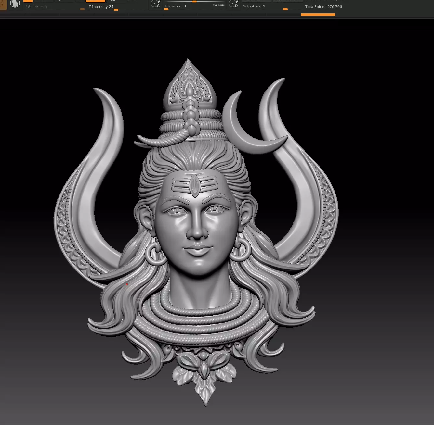Click the S brush size shortcut icon
The width and height of the screenshot is (434, 425).
tap(156, 4)
